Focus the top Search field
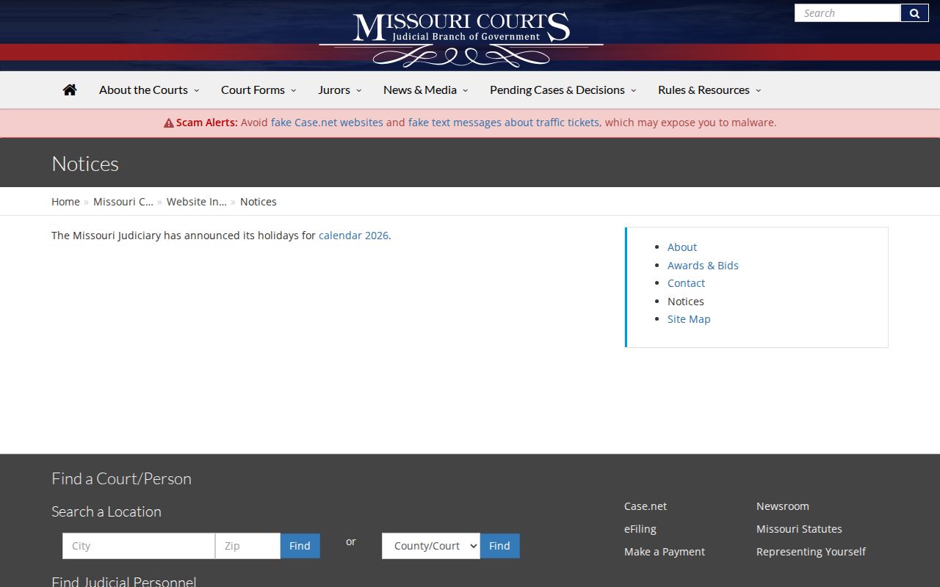Viewport: 940px width, 587px height. click(x=847, y=13)
